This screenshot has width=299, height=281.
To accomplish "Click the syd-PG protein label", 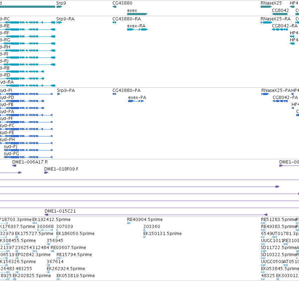I will point(11,154).
